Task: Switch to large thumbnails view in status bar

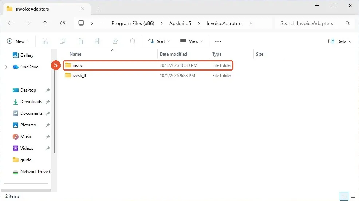Action: (353, 196)
